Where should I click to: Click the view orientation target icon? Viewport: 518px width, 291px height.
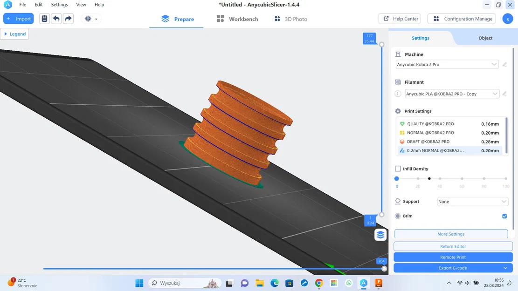88,19
